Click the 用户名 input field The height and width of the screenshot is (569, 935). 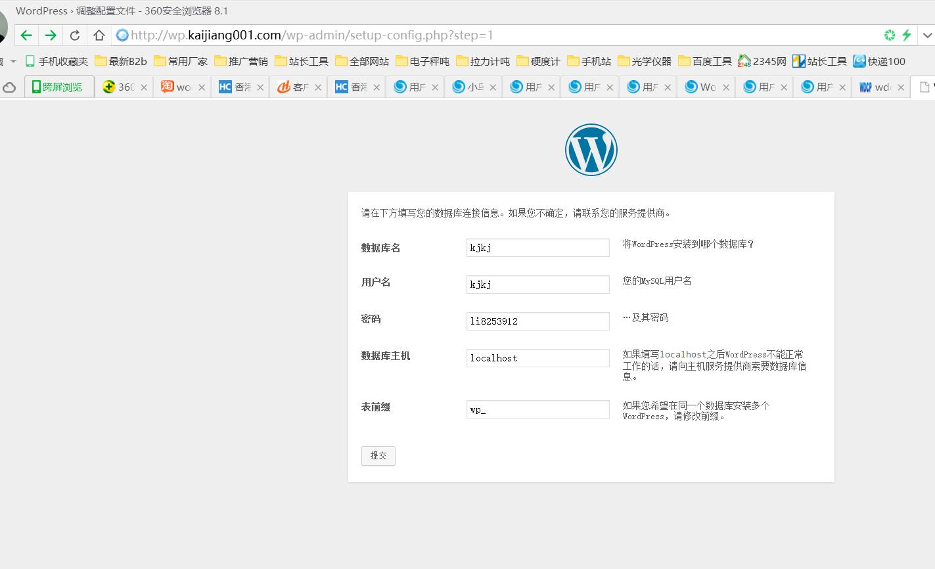(538, 284)
